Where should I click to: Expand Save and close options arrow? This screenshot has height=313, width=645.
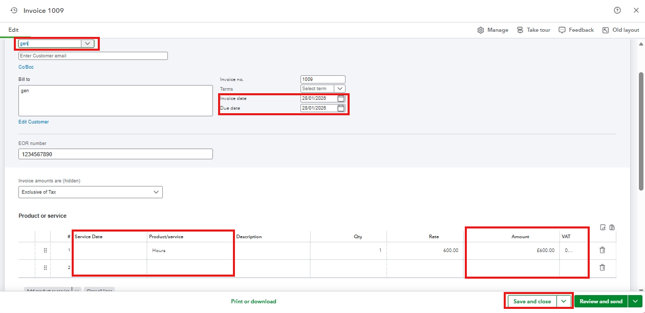[x=564, y=301]
